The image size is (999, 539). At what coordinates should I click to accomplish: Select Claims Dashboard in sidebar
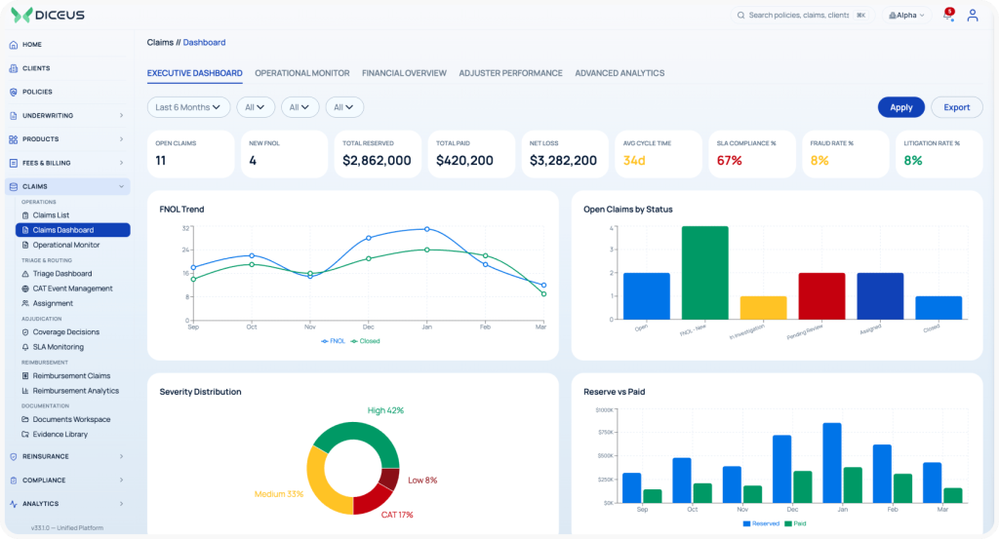click(72, 230)
